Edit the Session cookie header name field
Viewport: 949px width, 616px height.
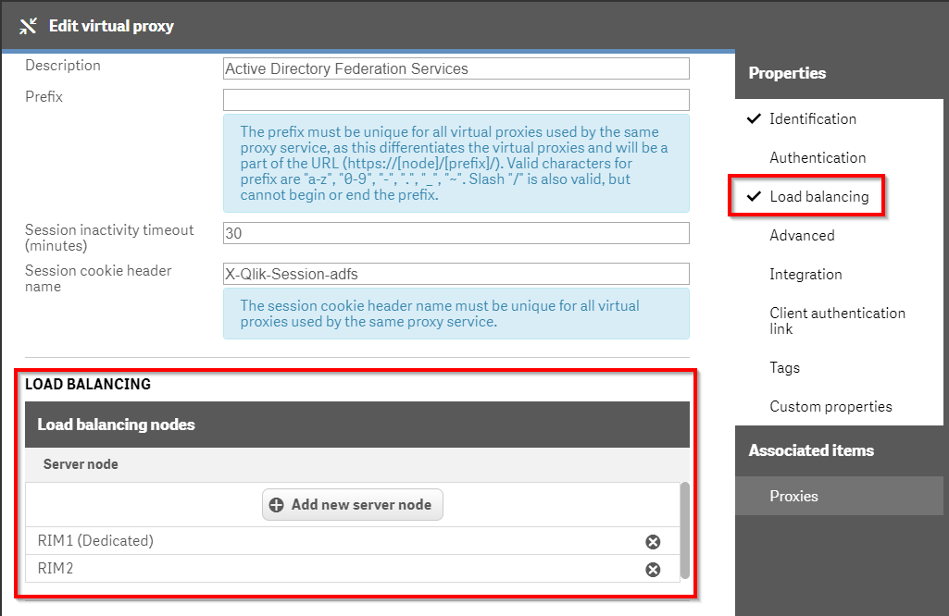coord(456,274)
